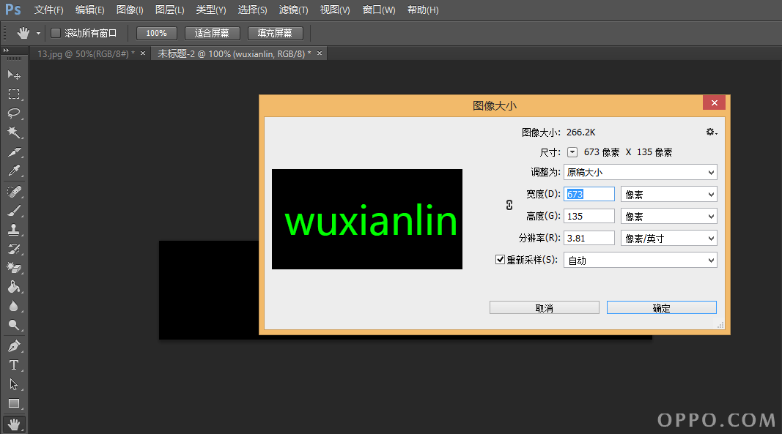Image resolution: width=782 pixels, height=434 pixels.
Task: Click the 宽度(D) input field
Action: point(589,195)
